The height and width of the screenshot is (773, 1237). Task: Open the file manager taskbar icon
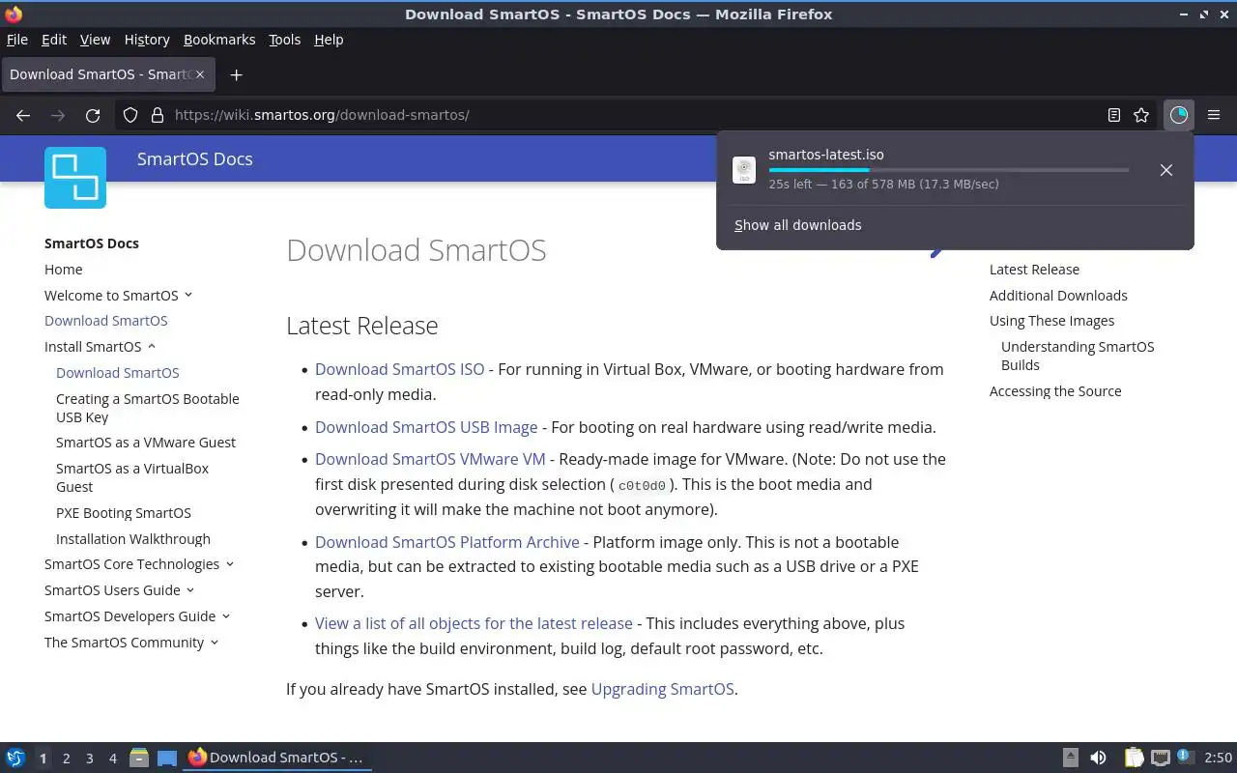[x=139, y=758]
